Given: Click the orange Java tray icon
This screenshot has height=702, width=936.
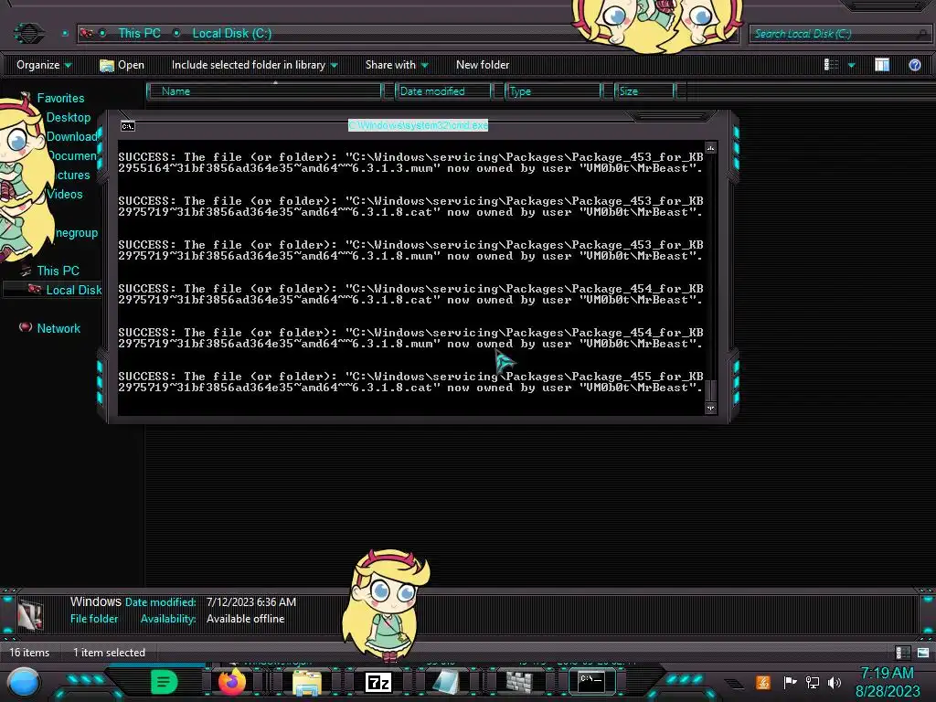Looking at the screenshot, I should [763, 682].
